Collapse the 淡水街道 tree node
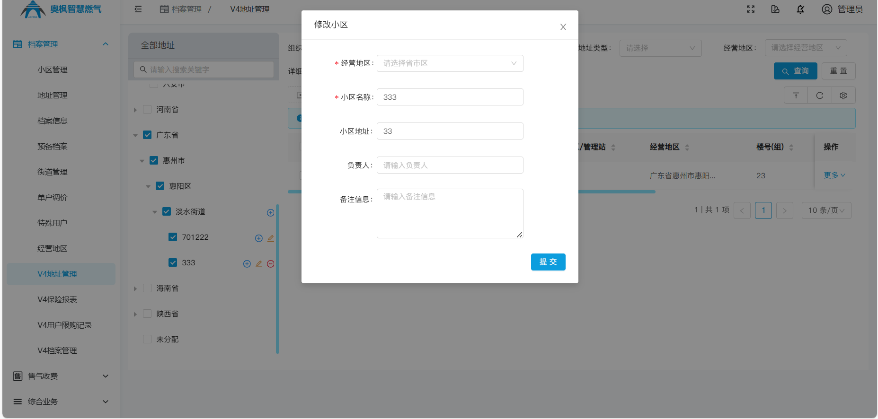Image resolution: width=878 pixels, height=419 pixels. (155, 212)
